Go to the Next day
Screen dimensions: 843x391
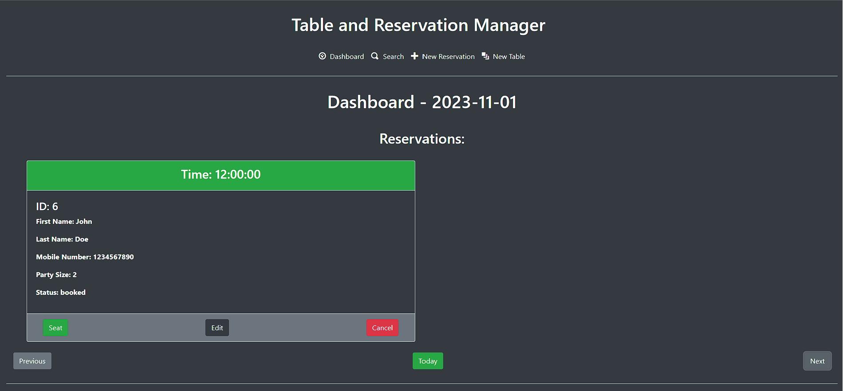tap(817, 361)
